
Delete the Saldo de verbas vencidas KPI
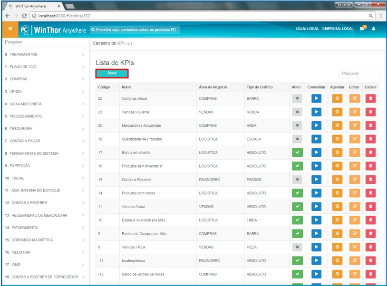370,274
